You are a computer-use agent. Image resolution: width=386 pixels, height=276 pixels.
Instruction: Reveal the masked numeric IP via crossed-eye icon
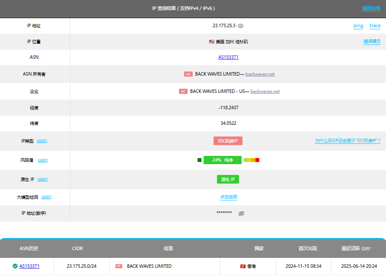241,213
